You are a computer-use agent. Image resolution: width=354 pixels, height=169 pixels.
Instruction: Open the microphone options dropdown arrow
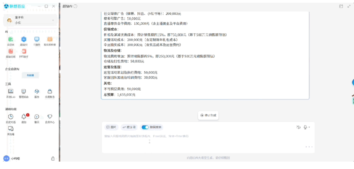tap(309, 127)
